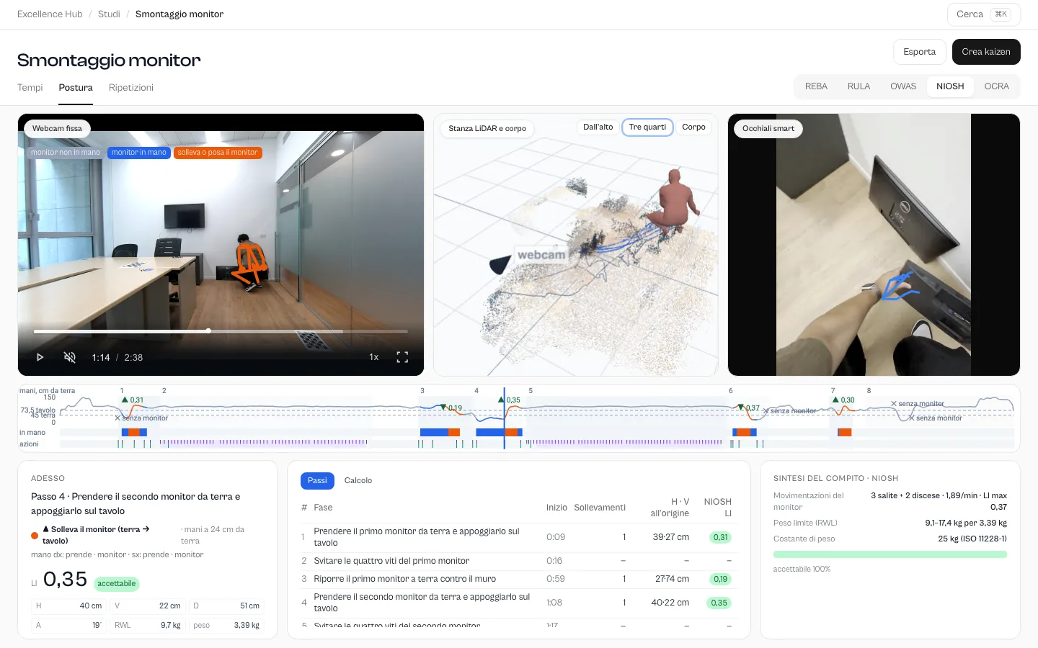Screen dimensions: 1038x648
Task: Click the Crea kaizen button
Action: point(986,52)
